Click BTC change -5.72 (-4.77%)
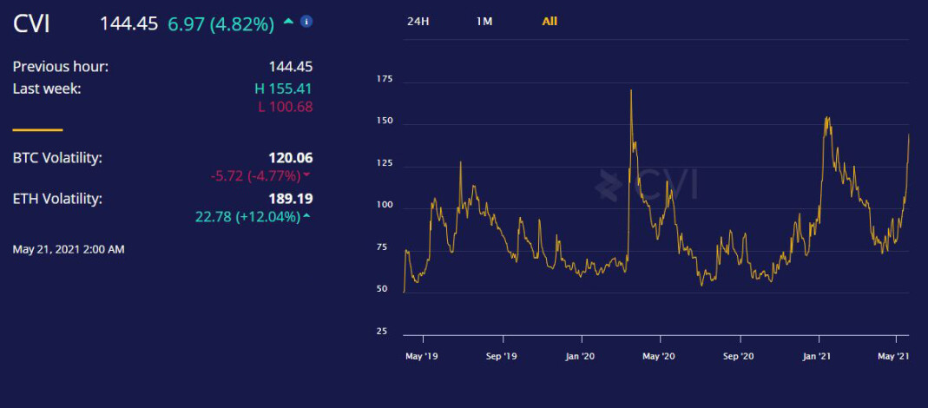The image size is (928, 408). click(256, 176)
